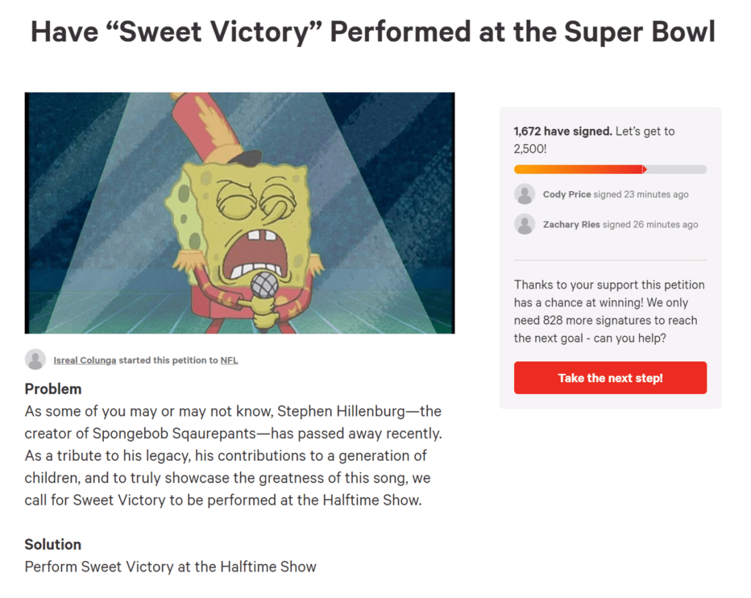Viewport: 751px width, 598px height.
Task: Click the Cody Price signer name
Action: [x=566, y=195]
